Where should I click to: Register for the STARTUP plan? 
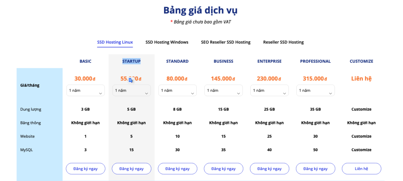point(131,168)
